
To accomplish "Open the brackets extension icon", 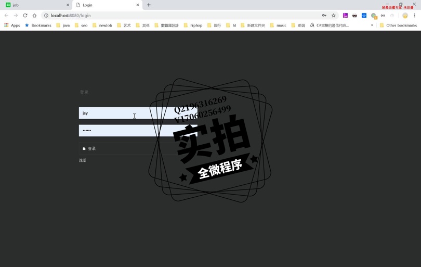I will click(x=383, y=16).
